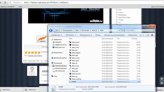164x92 pixels.
Task: Select Библиотеки in the navigation pane
Action: 58,53
